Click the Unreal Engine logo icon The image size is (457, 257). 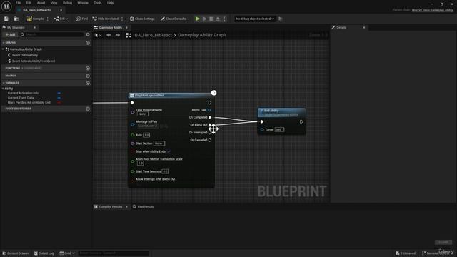click(6, 6)
